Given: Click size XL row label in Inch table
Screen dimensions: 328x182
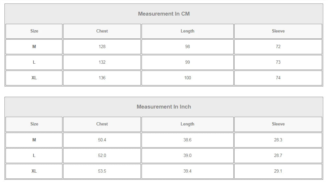Looking at the screenshot, I should point(34,171).
